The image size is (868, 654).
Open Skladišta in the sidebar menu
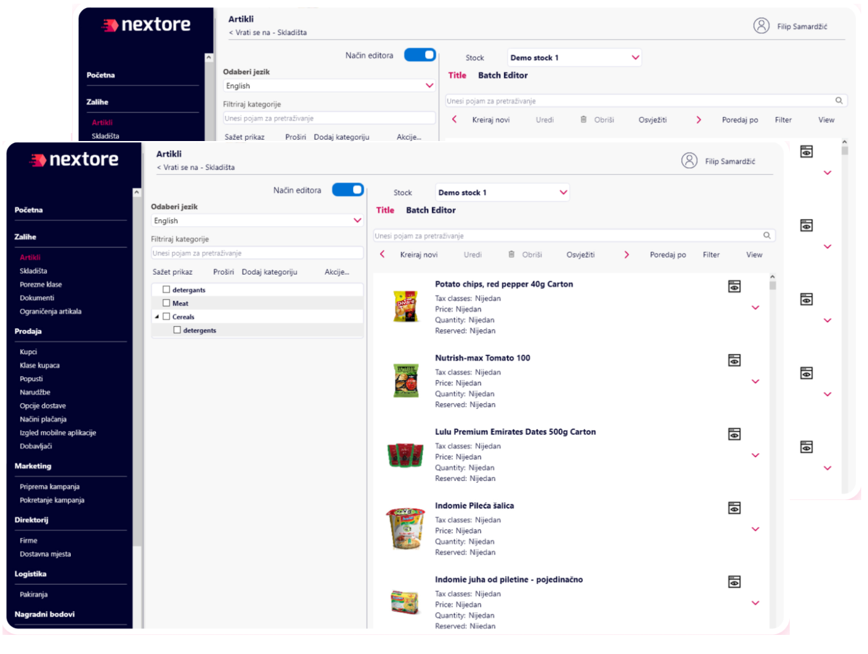33,271
